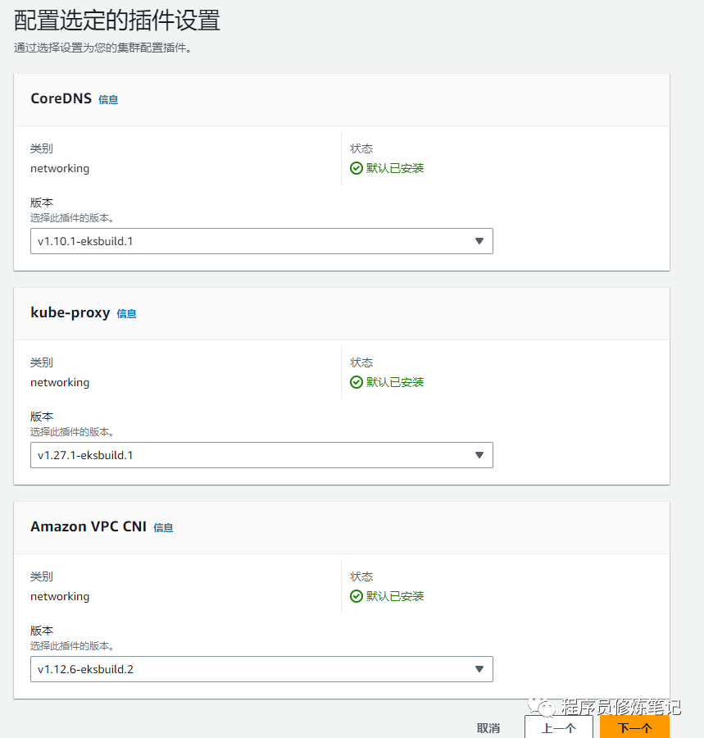Open the 信息 link next to Amazon VPC CNI
This screenshot has width=704, height=738.
click(163, 527)
